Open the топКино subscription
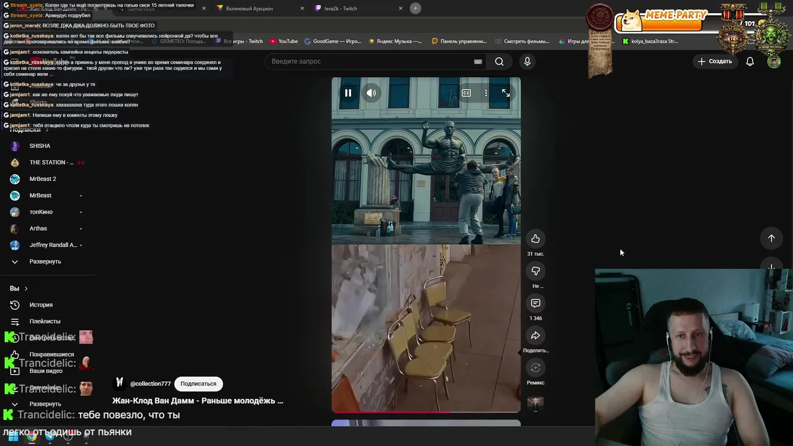This screenshot has height=446, width=793. pyautogui.click(x=41, y=212)
